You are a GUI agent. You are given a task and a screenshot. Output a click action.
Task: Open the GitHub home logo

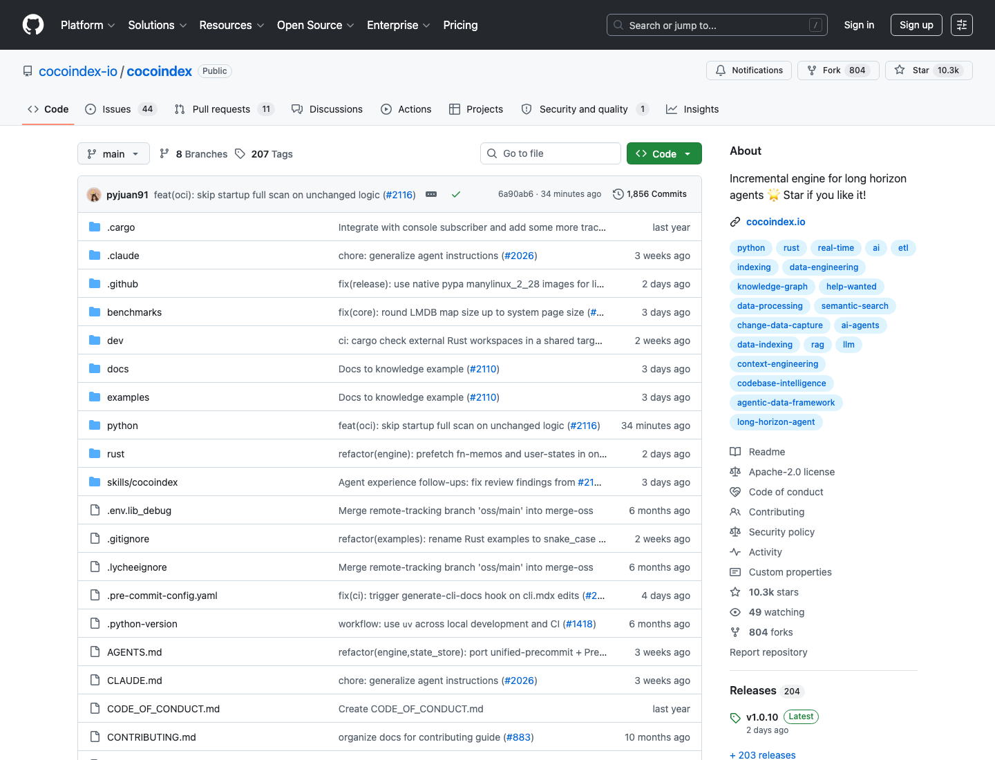click(33, 25)
